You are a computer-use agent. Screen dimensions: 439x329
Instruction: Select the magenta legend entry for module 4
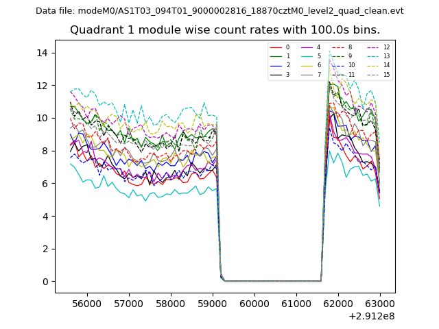(307, 47)
